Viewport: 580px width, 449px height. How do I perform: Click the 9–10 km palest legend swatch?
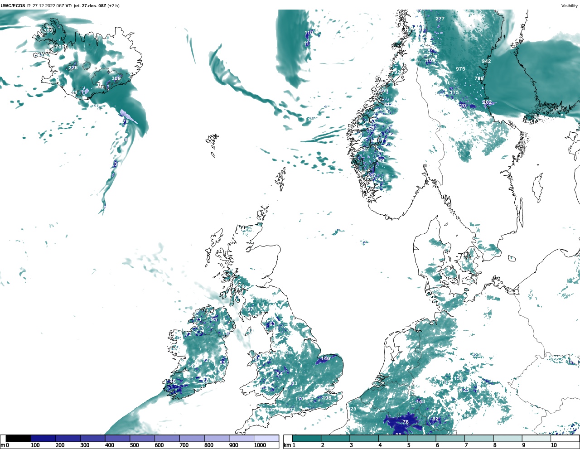click(537, 439)
